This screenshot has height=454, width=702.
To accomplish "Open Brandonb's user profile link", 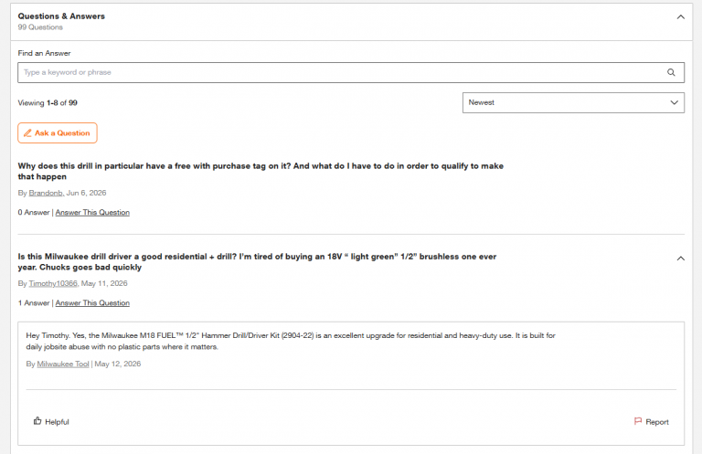I will [46, 193].
